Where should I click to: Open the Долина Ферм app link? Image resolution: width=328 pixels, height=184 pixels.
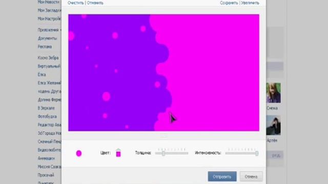coord(49,100)
